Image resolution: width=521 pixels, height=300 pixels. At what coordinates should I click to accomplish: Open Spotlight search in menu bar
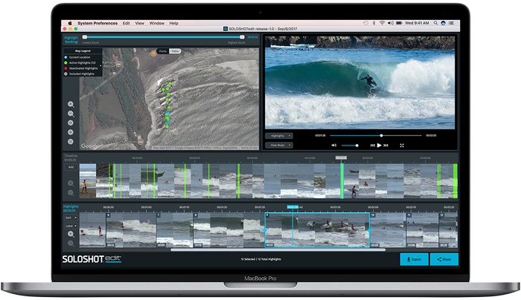coord(435,23)
